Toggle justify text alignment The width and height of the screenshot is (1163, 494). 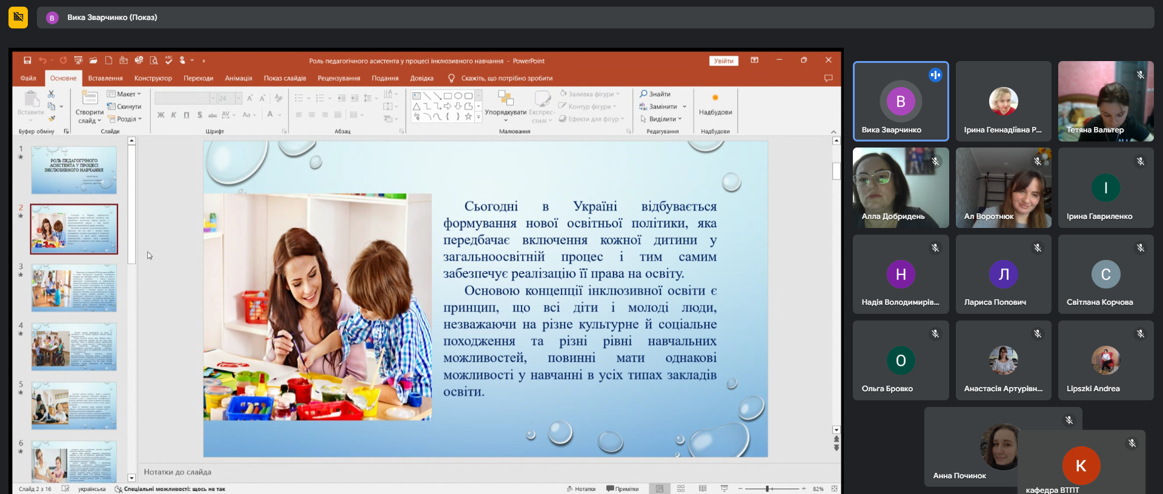point(337,115)
